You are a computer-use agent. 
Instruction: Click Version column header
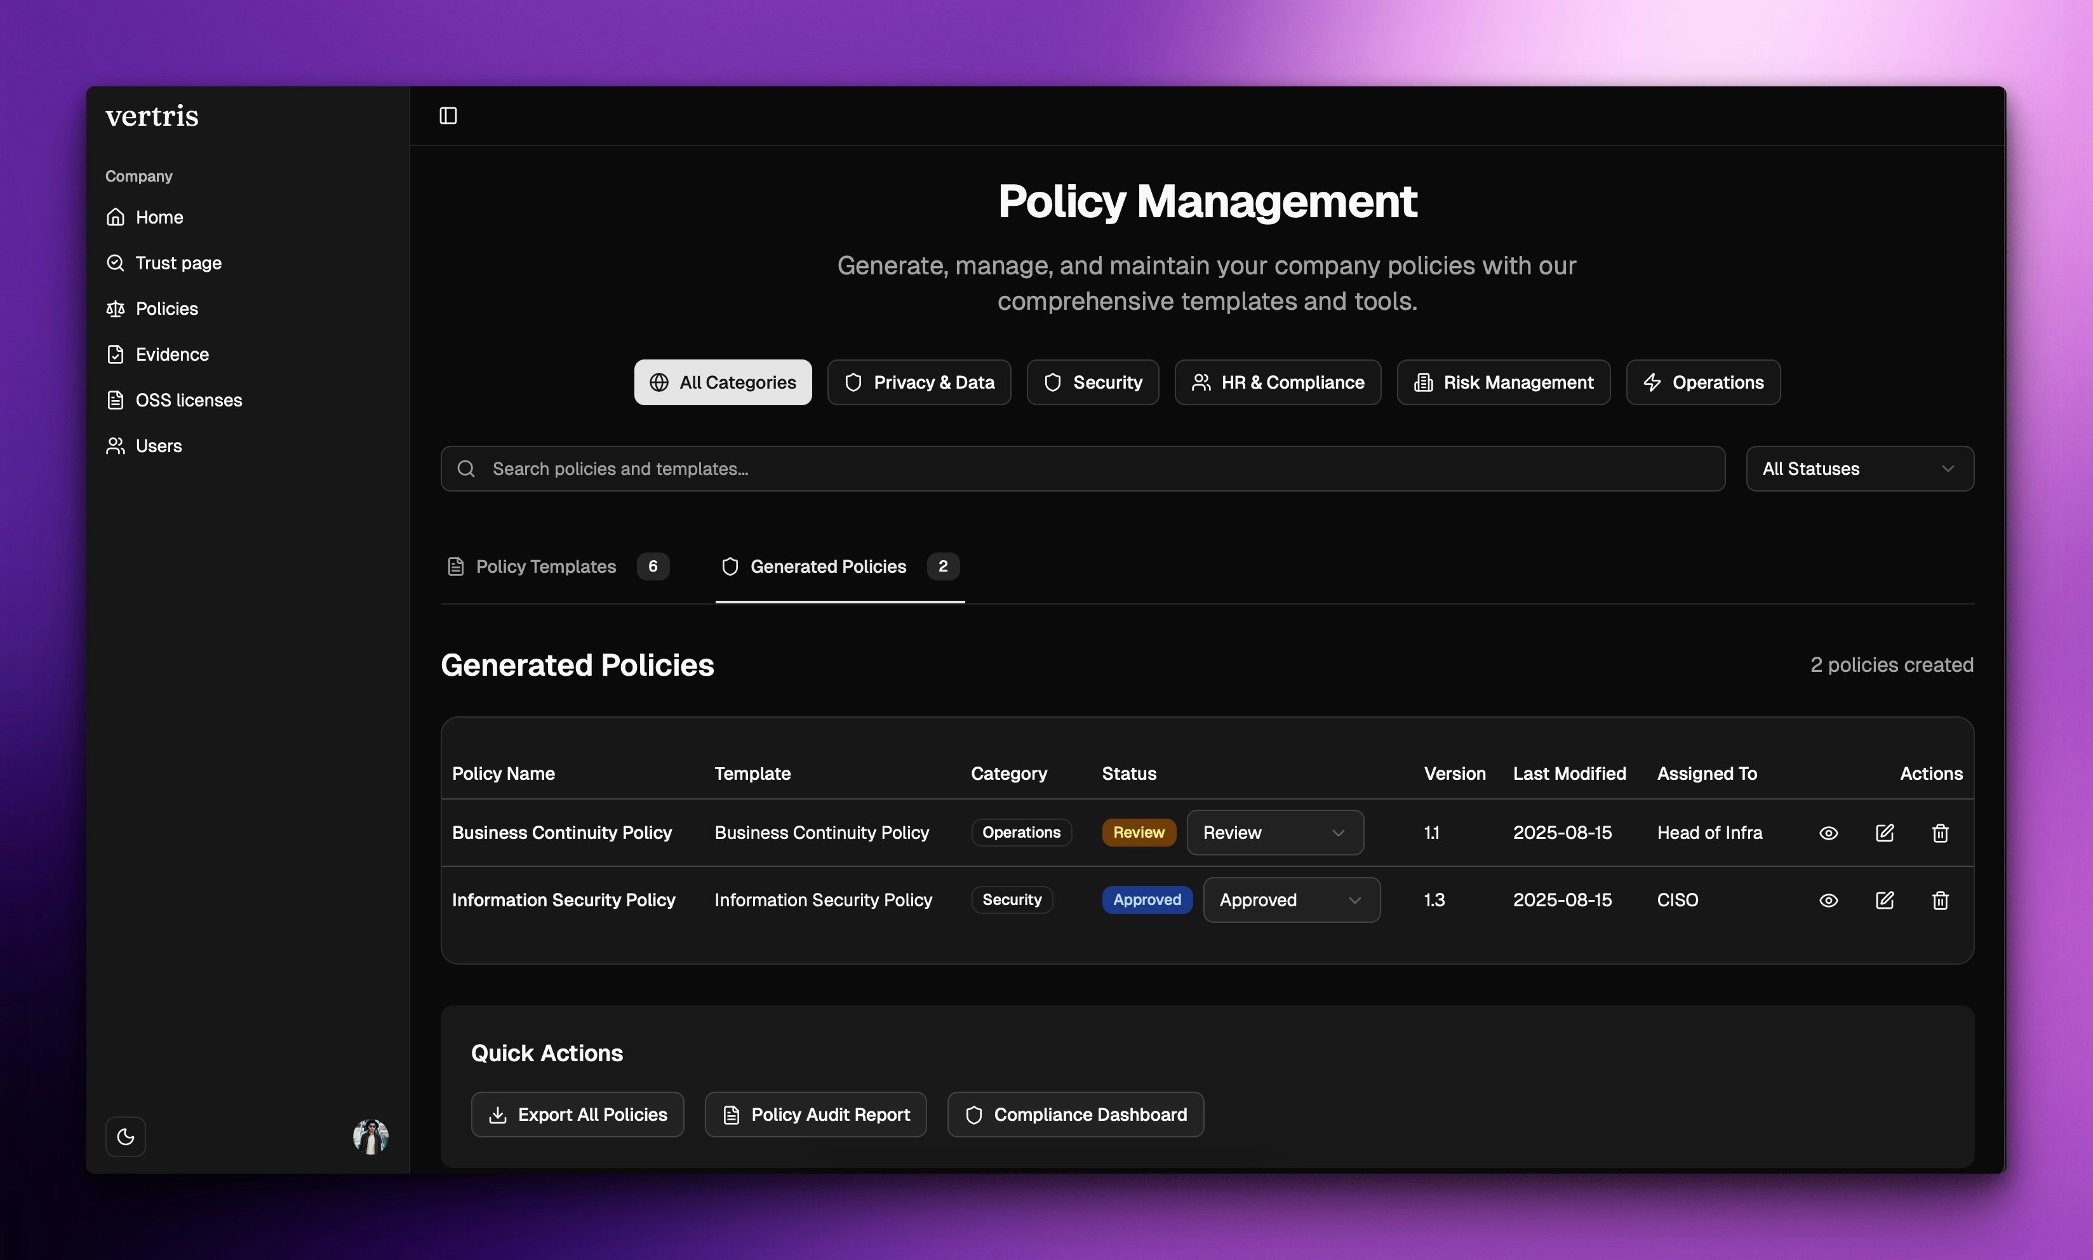1455,774
